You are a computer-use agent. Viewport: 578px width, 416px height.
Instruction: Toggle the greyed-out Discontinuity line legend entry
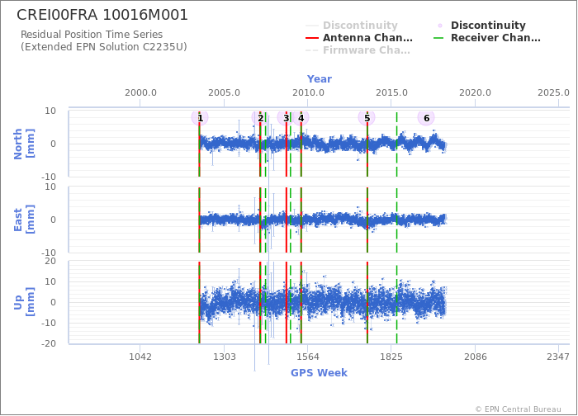352,25
